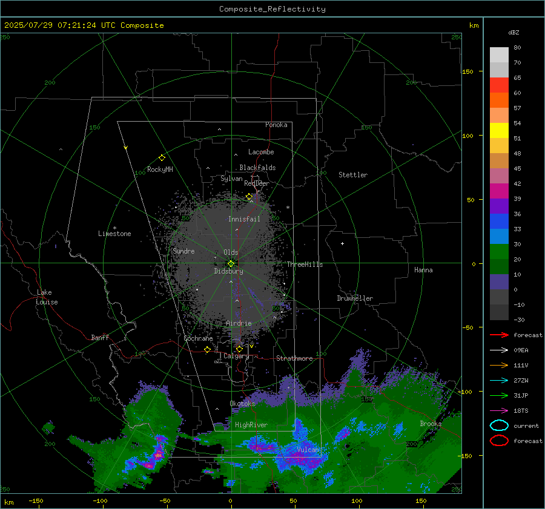Click the Stettler city label
This screenshot has height=509, width=545.
click(x=353, y=175)
